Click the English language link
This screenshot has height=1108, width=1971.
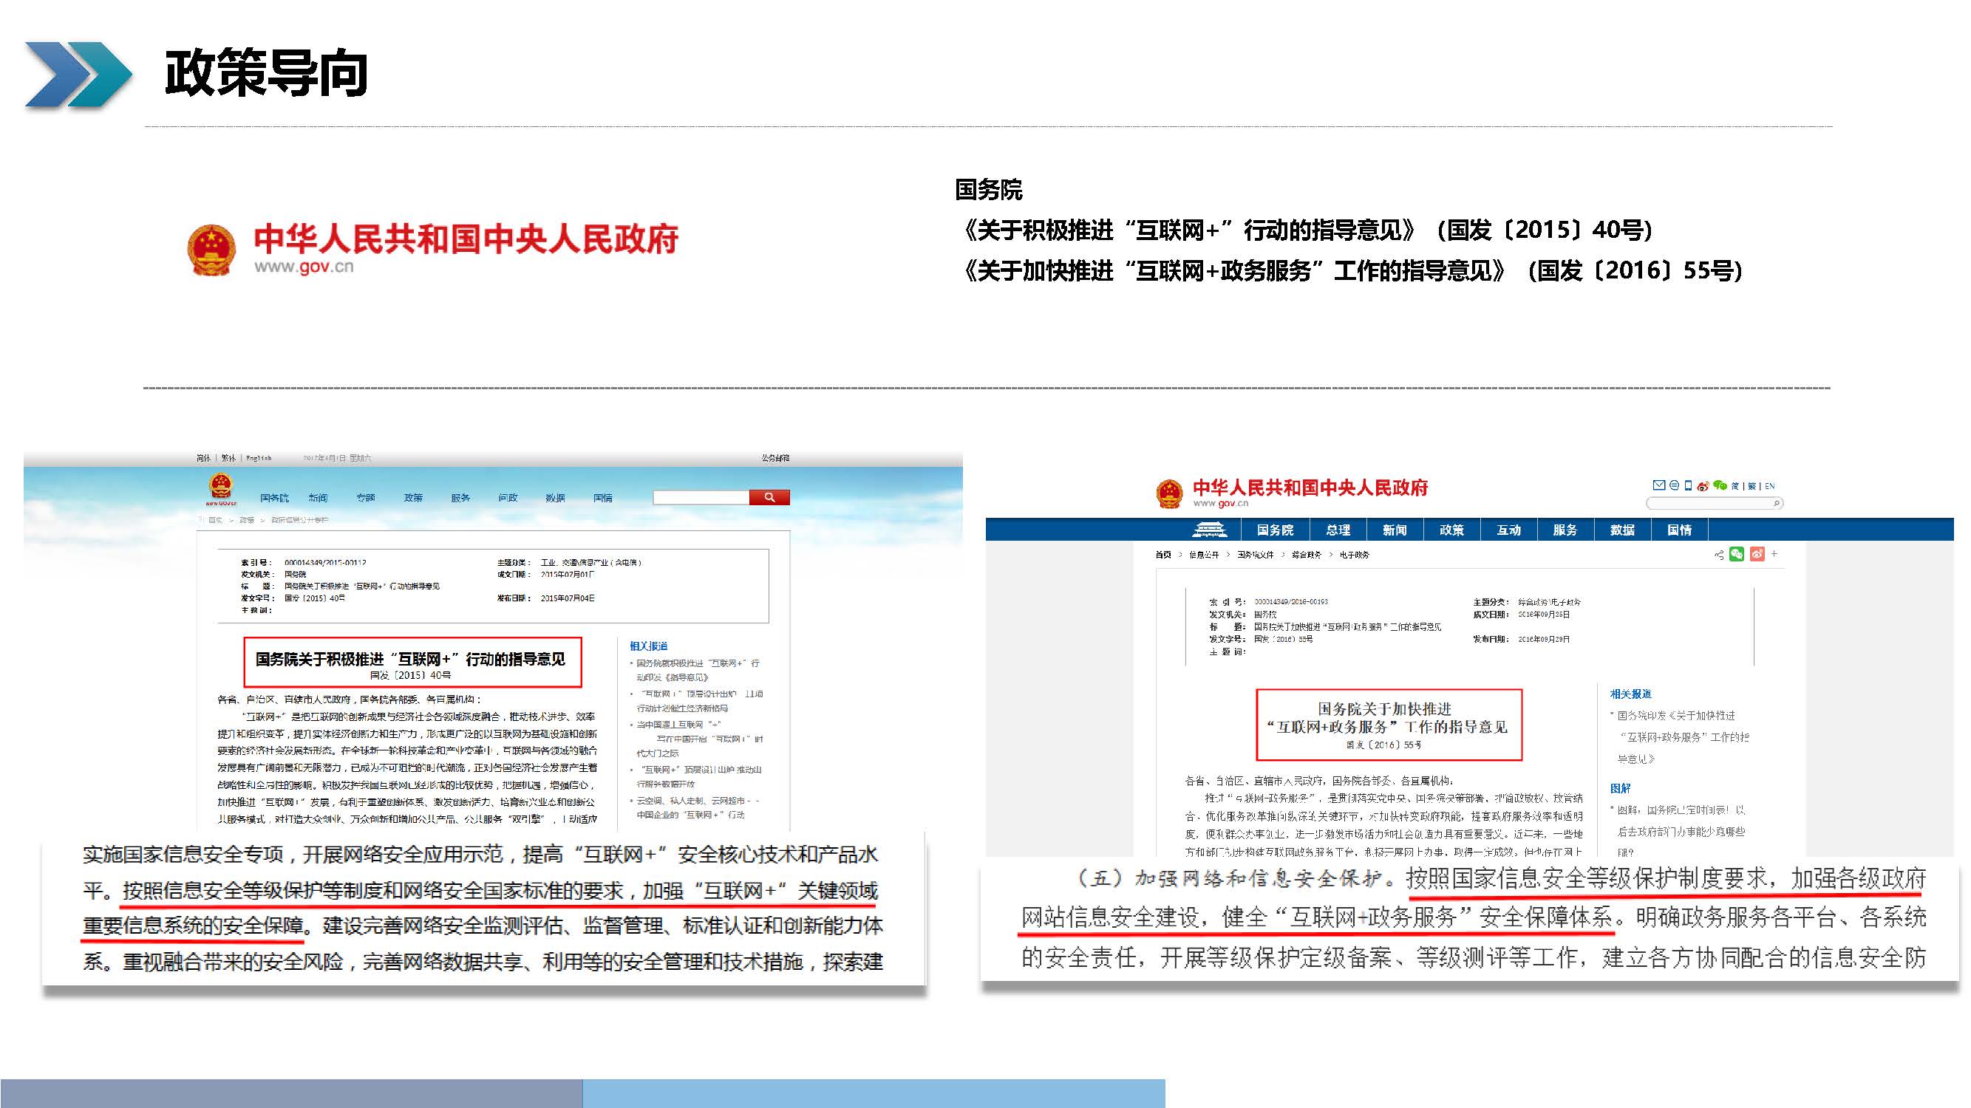click(x=259, y=458)
